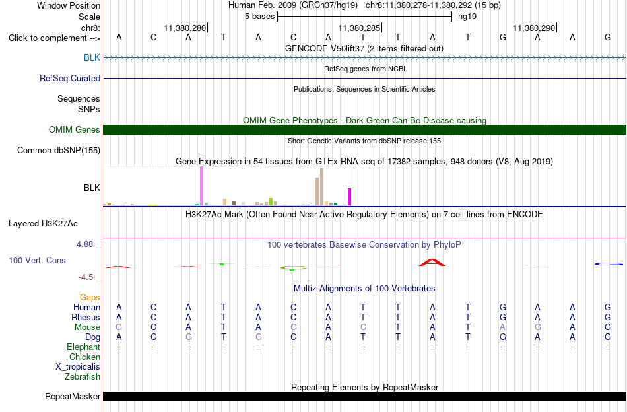Click 'Short Genetic Variants from dbSNP release 155'
The image size is (627, 412).
pos(364,141)
